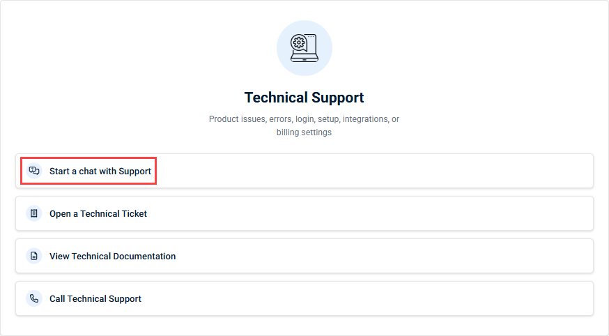This screenshot has width=609, height=336.
Task: Click the Technical Support heading
Action: click(304, 98)
